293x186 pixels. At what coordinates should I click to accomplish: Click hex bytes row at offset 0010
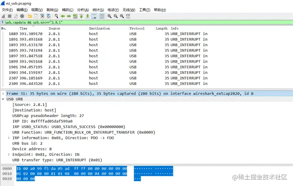click(72, 174)
